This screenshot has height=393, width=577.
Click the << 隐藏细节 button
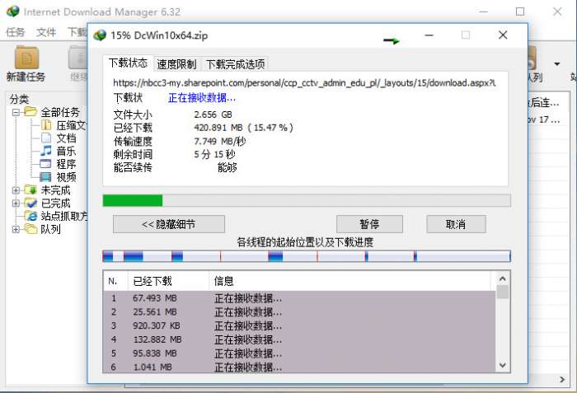(x=169, y=224)
